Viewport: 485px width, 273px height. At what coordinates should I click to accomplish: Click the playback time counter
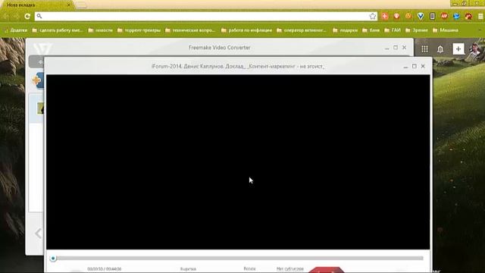click(x=105, y=269)
